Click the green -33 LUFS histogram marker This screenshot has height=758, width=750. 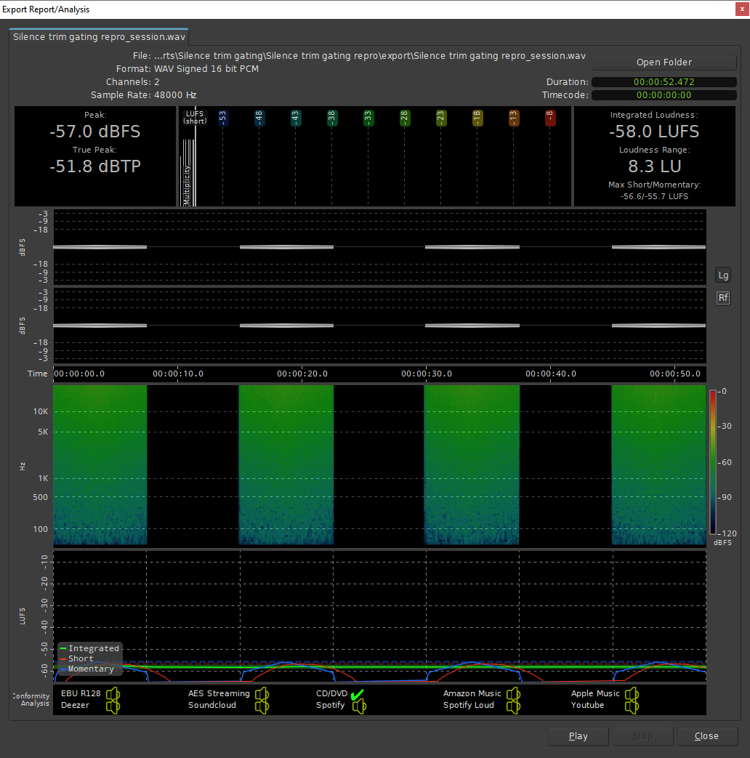click(368, 118)
